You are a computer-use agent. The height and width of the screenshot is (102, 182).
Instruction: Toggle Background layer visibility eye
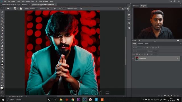[133, 59]
